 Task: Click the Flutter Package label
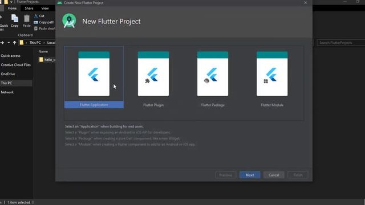(213, 105)
